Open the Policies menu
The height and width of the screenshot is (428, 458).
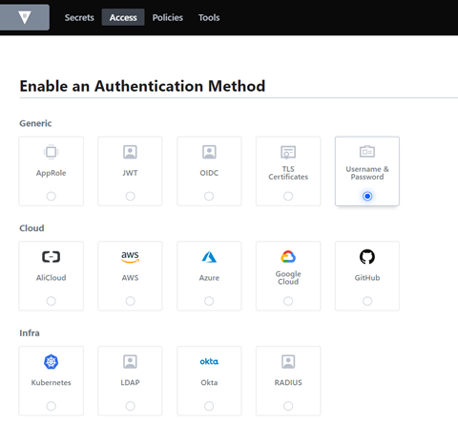pos(168,17)
